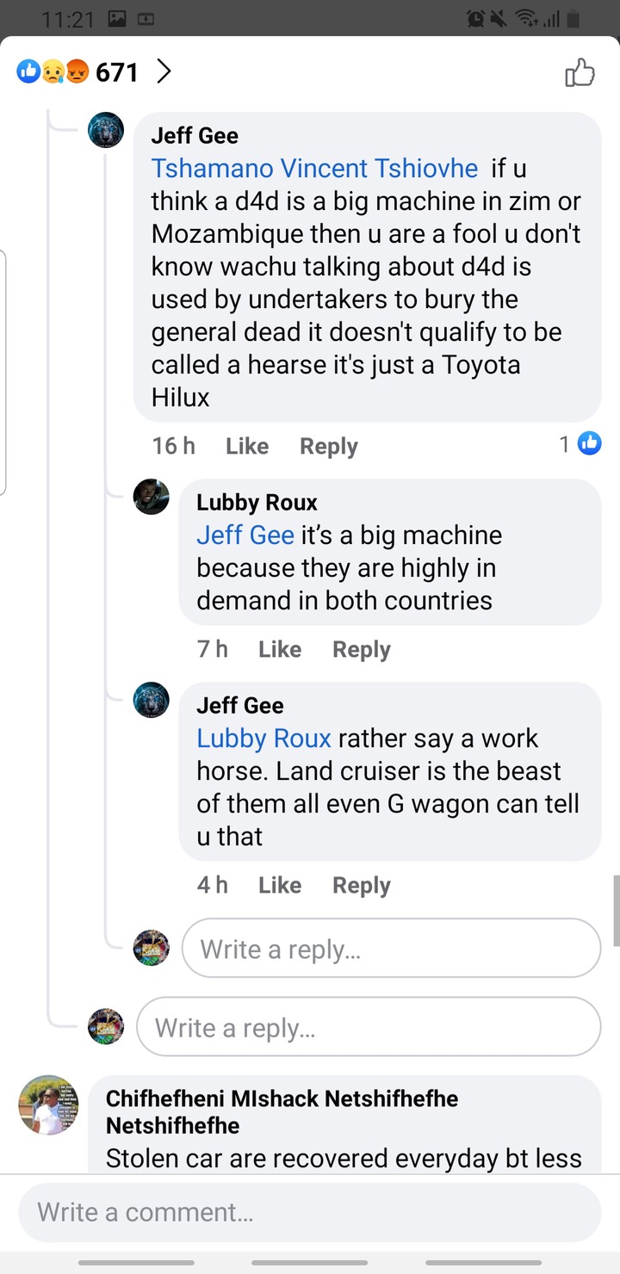Open the reactions list chevron beside 671

click(164, 71)
